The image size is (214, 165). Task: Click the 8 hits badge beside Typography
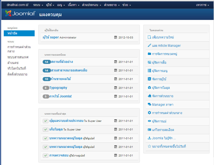[x=46, y=88]
